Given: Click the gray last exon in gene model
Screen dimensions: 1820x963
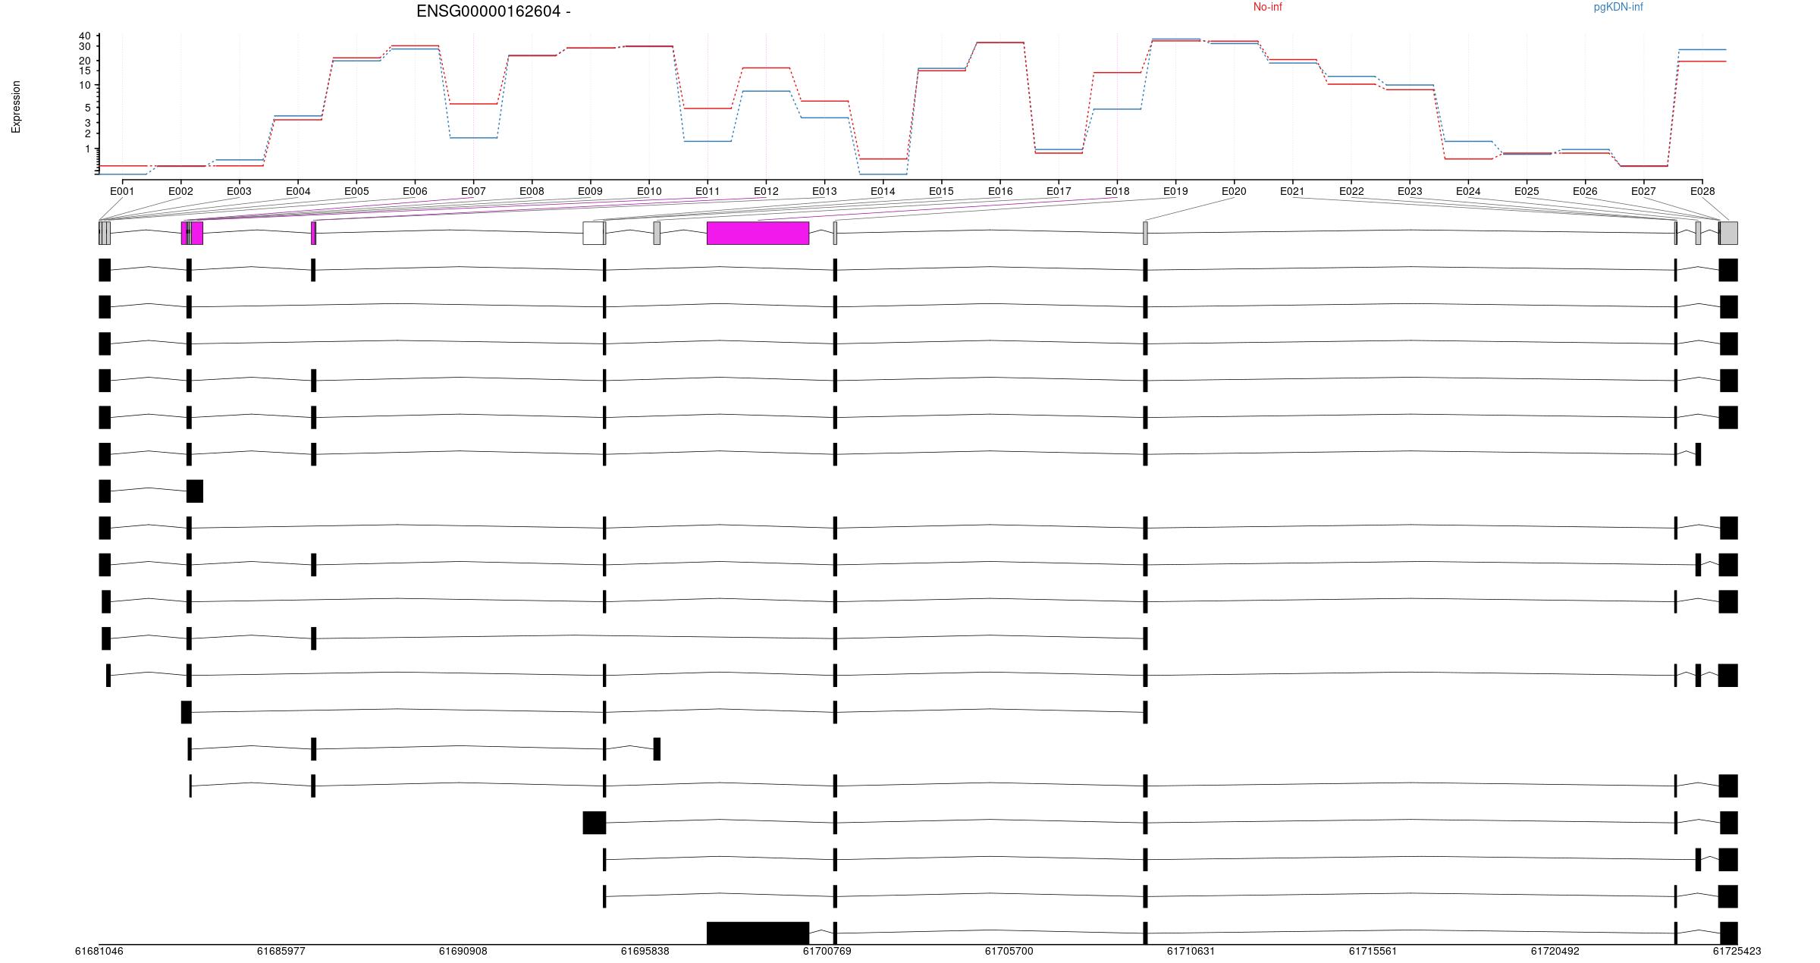Looking at the screenshot, I should click(1728, 233).
